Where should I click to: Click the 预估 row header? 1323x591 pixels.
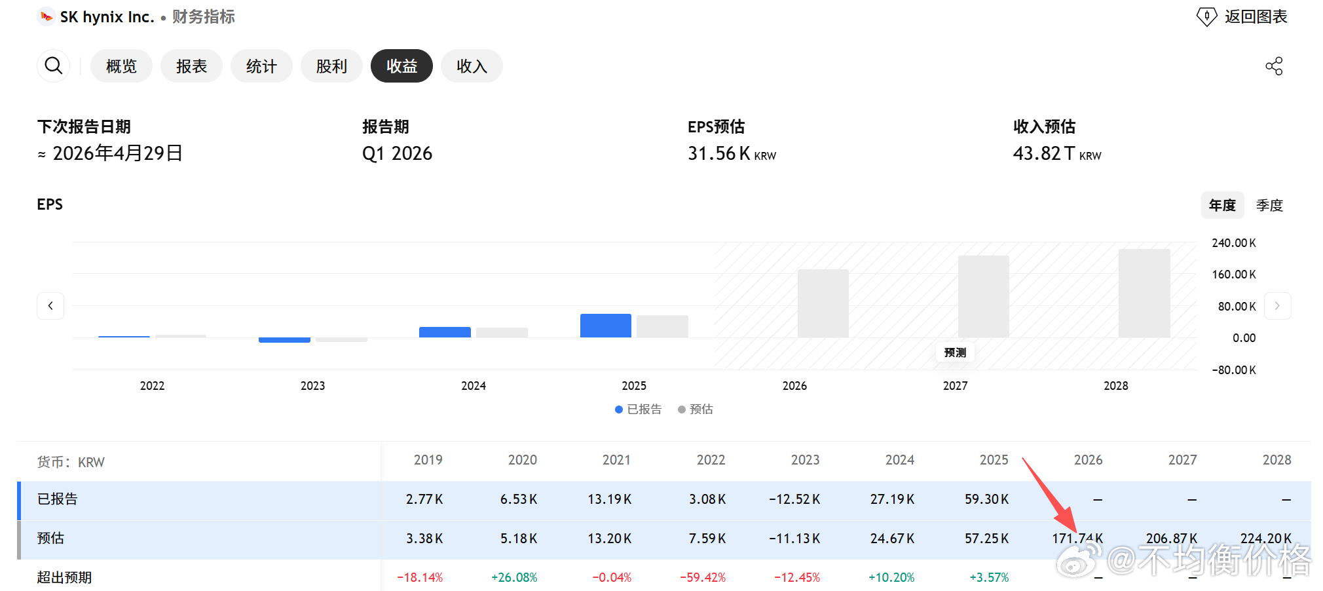tap(50, 539)
